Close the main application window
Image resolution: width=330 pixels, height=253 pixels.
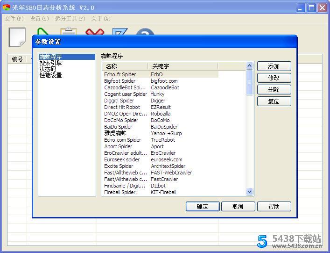click(x=323, y=8)
